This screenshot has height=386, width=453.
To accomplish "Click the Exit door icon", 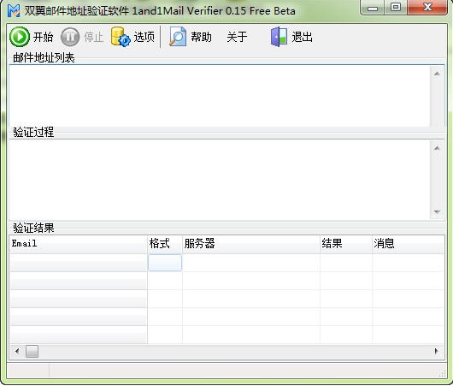I will tap(279, 37).
